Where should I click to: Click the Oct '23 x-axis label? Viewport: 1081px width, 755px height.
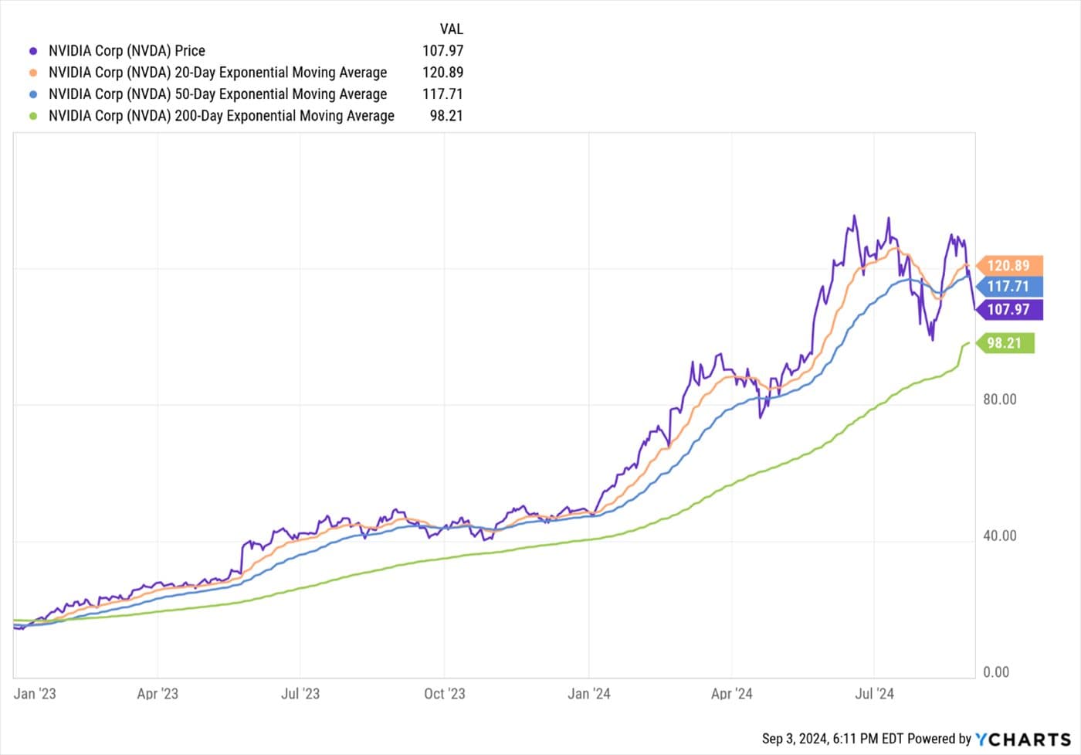(445, 693)
